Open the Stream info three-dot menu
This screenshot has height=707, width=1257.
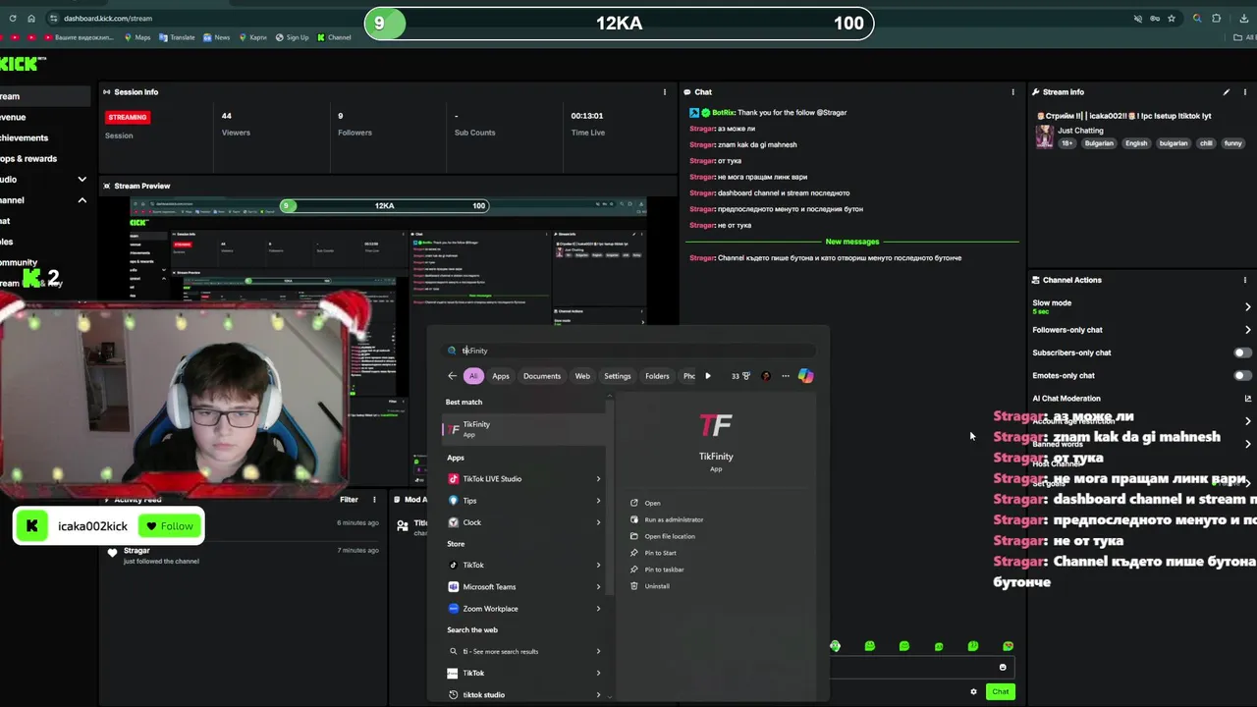[x=1244, y=91]
